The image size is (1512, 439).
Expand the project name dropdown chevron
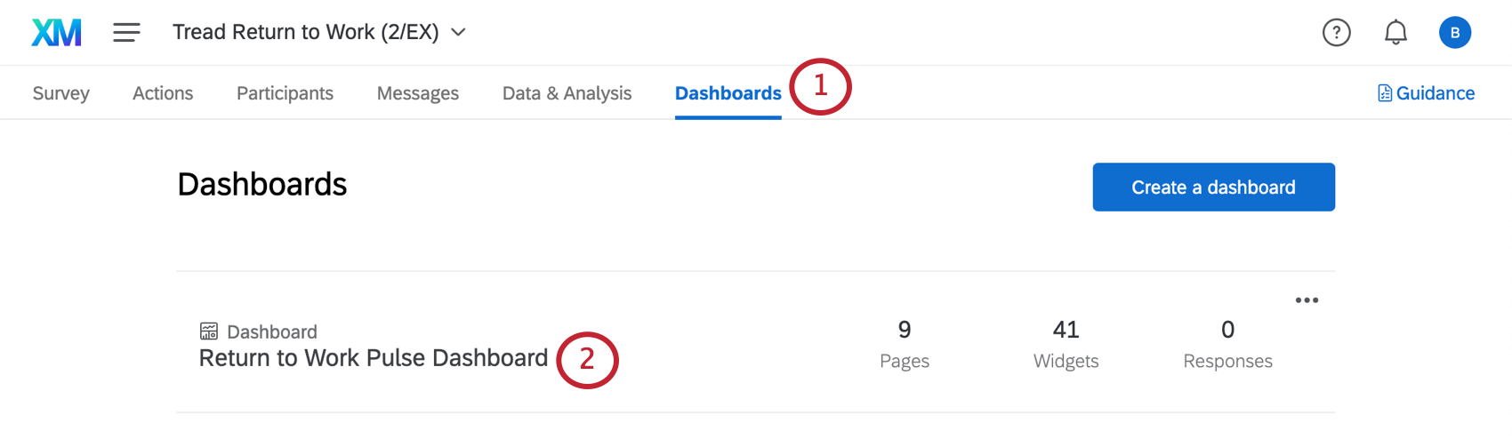pos(458,33)
